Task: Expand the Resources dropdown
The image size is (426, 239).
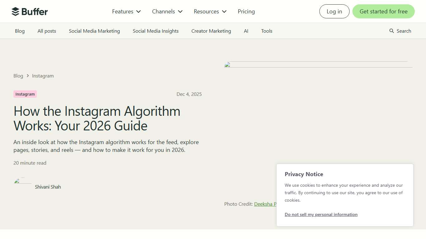Action: (x=210, y=11)
